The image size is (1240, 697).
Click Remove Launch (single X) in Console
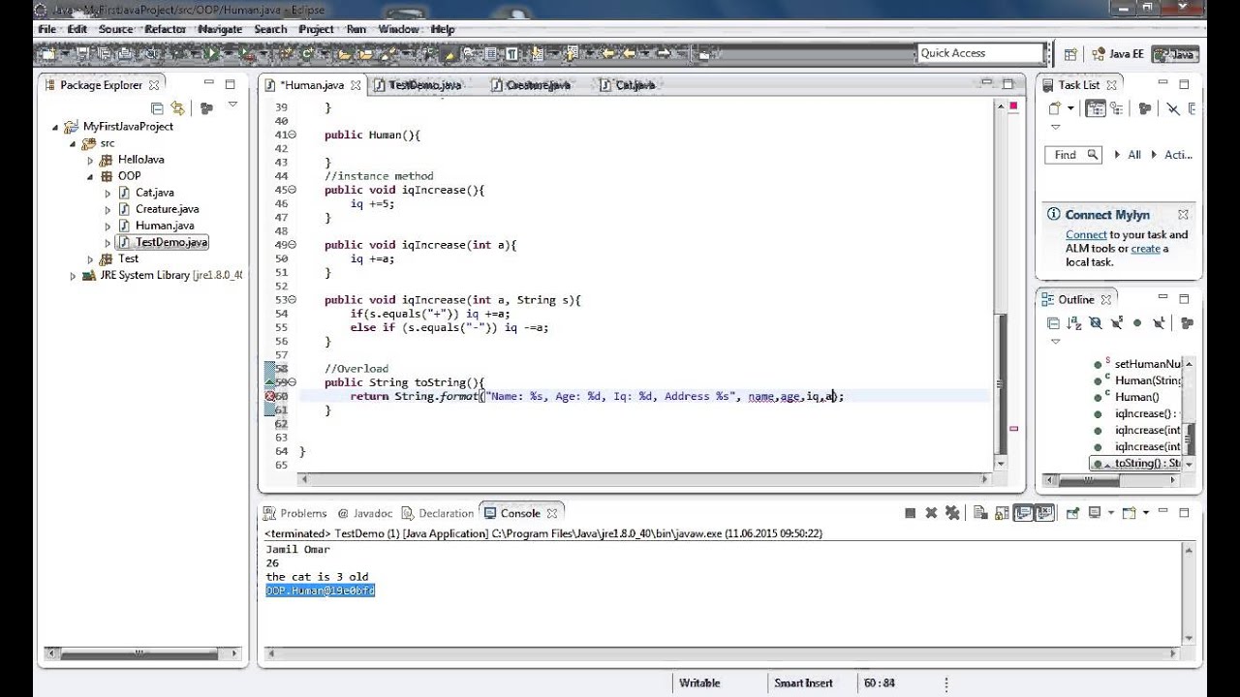(931, 513)
